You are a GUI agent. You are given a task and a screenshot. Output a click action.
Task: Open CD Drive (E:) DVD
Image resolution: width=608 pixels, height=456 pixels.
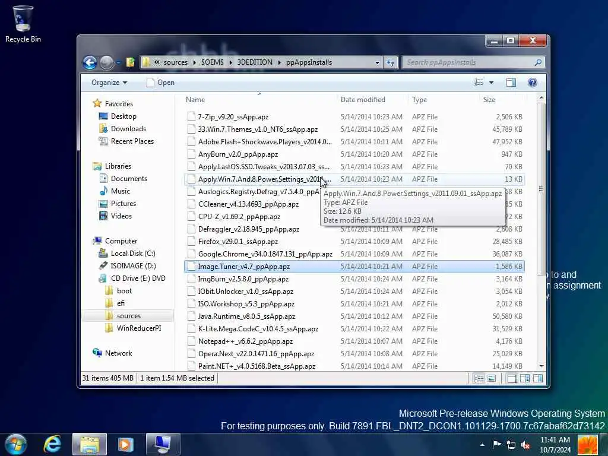tap(138, 278)
